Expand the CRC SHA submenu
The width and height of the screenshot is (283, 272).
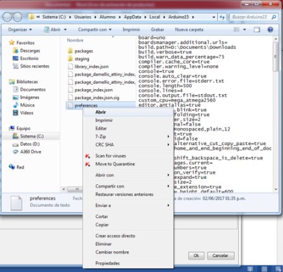128,144
